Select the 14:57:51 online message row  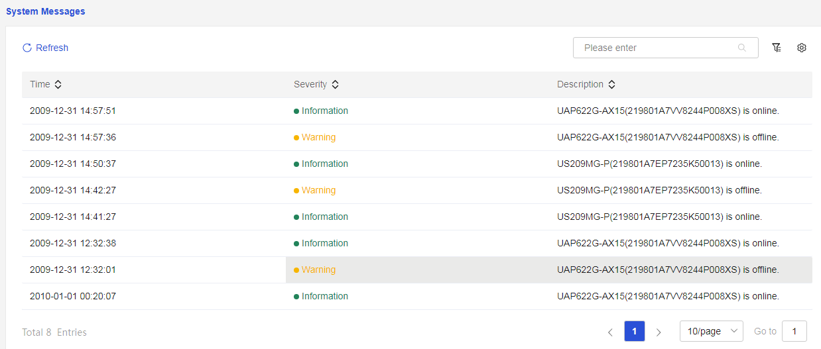point(417,111)
